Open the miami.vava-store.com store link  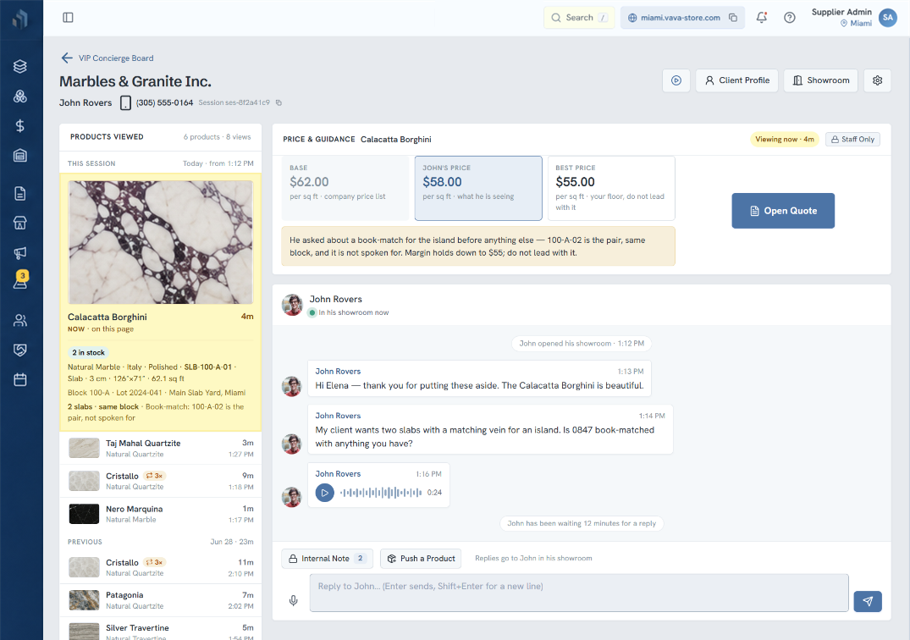681,18
